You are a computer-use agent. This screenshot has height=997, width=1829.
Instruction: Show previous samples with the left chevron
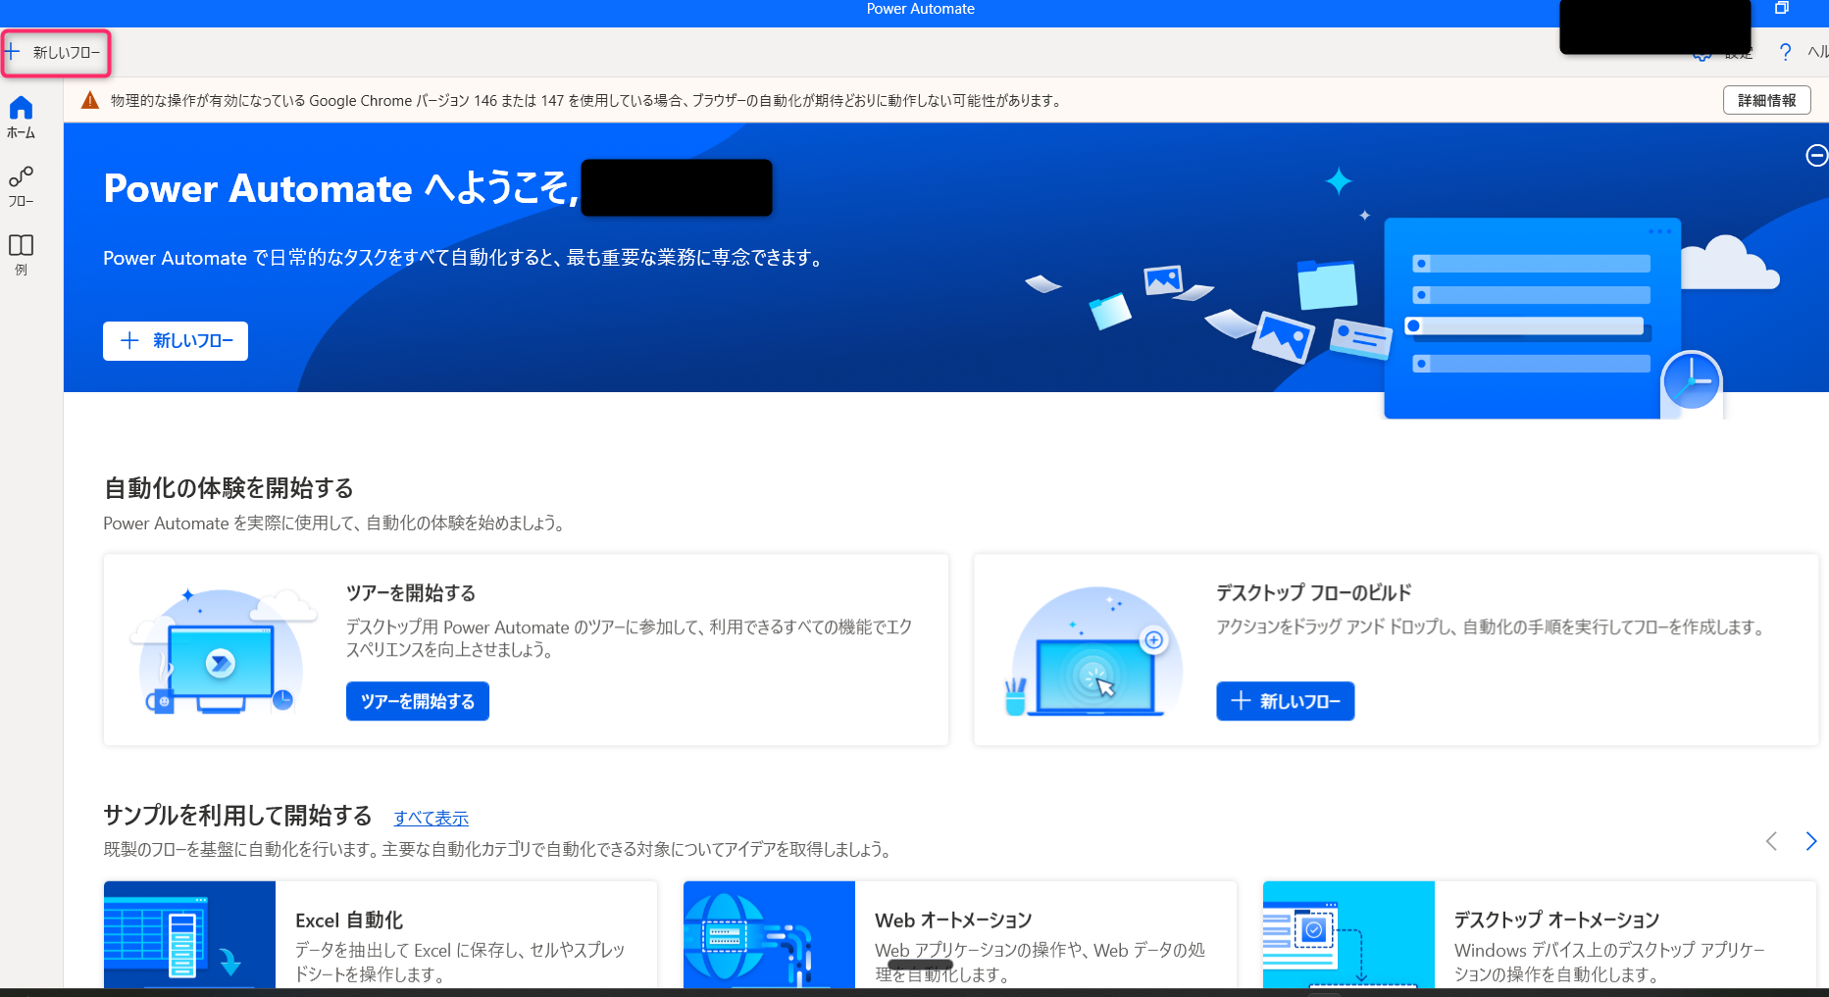(1771, 841)
